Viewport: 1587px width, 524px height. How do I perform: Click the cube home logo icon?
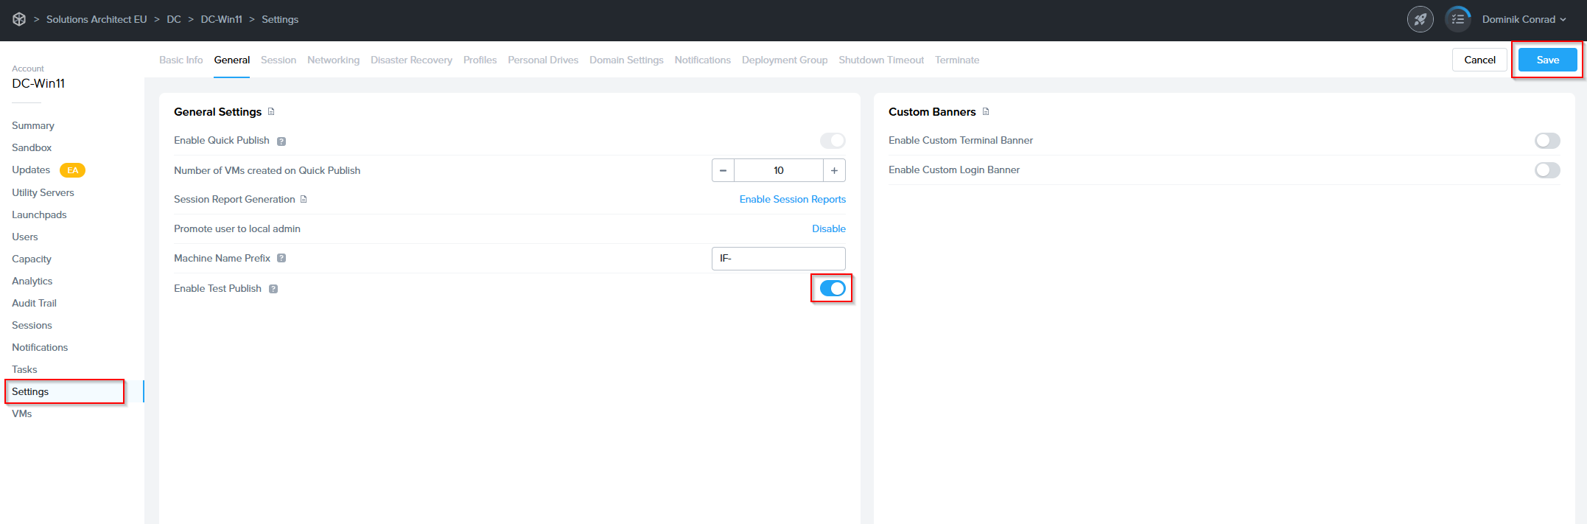point(19,19)
